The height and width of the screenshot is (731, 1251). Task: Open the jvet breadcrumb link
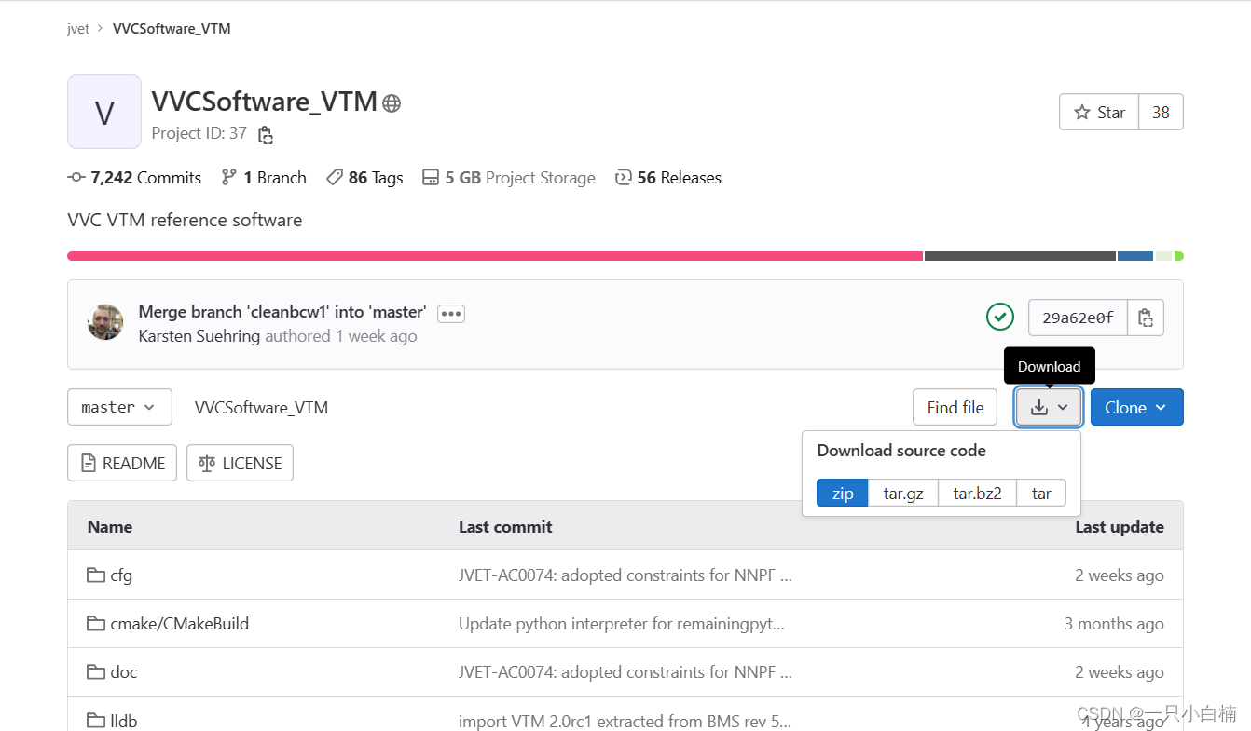point(78,29)
